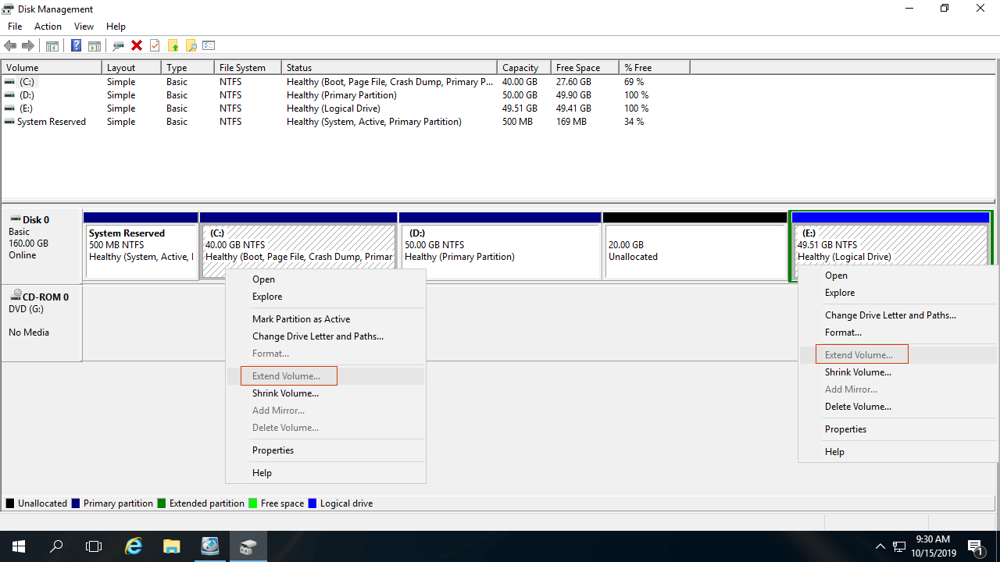The height and width of the screenshot is (562, 1000).
Task: Click the black Unallocated legend color square
Action: [x=10, y=503]
